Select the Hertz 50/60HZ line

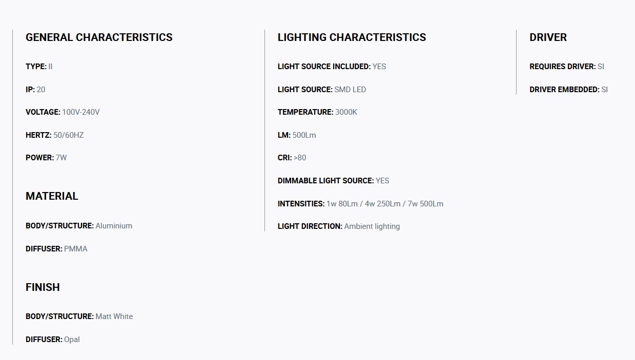point(54,135)
